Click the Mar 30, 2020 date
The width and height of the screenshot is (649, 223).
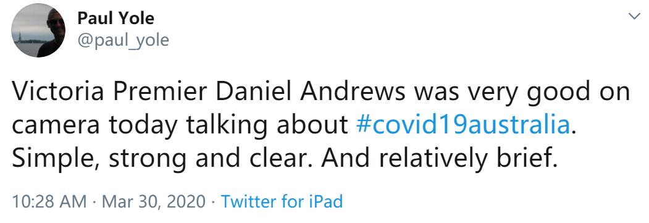click(x=154, y=202)
